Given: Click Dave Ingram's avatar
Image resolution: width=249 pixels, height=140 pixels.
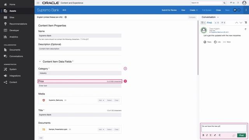Looking at the screenshot, I should coord(204,30).
